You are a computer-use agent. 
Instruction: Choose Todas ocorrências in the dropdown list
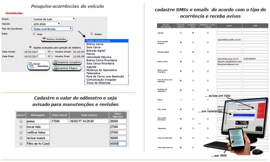pos(107,41)
